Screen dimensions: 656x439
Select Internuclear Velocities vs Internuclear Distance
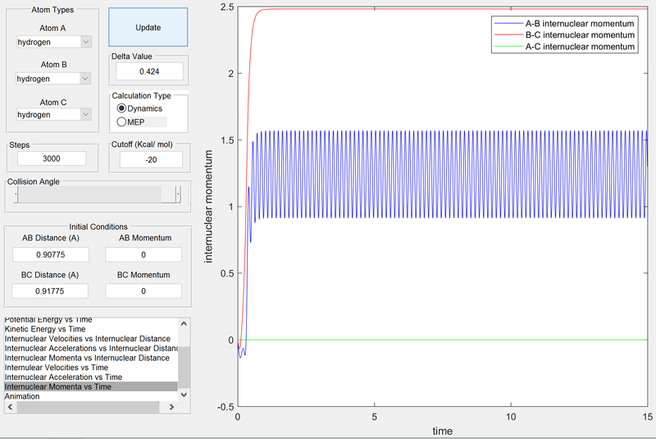91,339
